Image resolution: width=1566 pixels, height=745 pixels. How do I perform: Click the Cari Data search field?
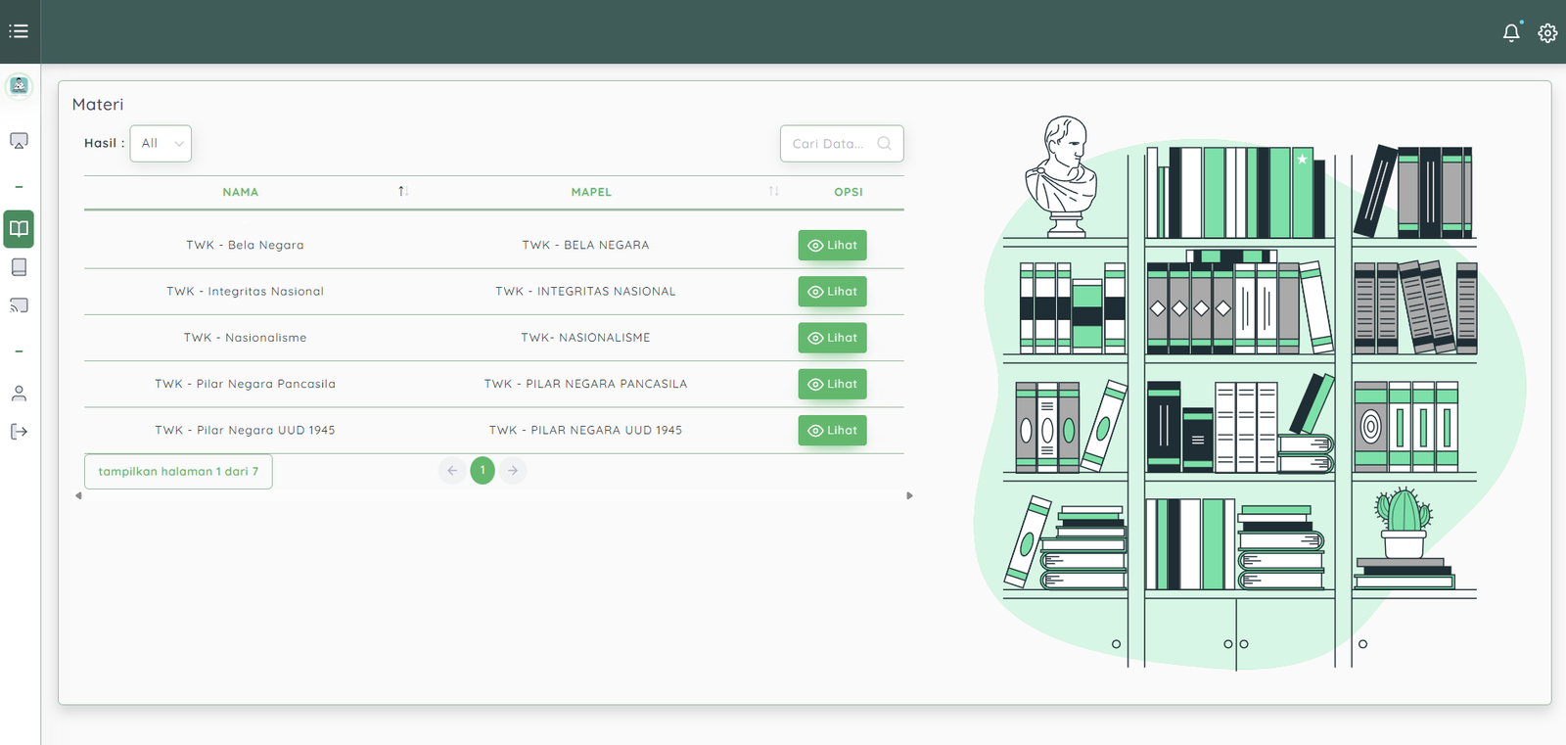(830, 144)
